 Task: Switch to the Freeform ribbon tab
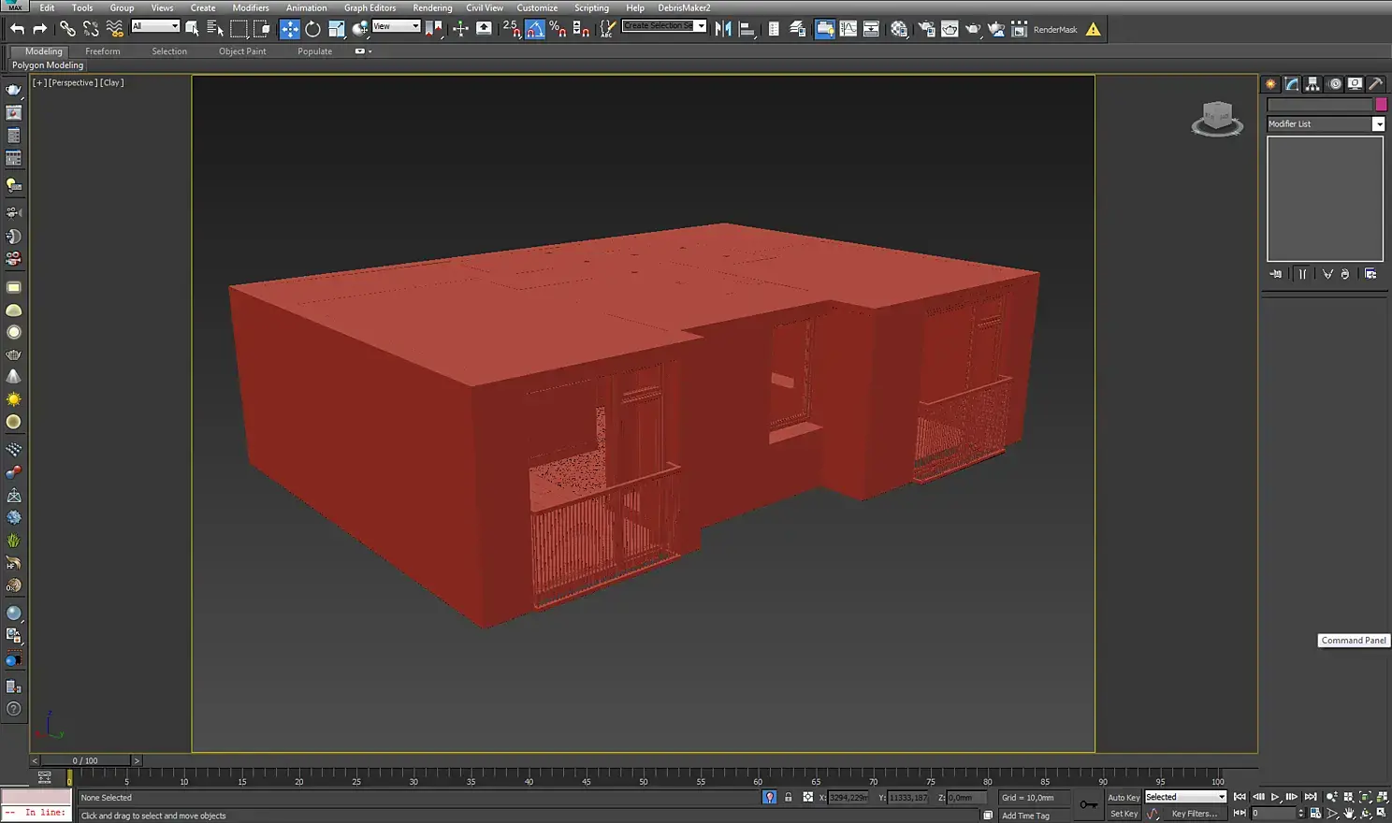coord(102,51)
